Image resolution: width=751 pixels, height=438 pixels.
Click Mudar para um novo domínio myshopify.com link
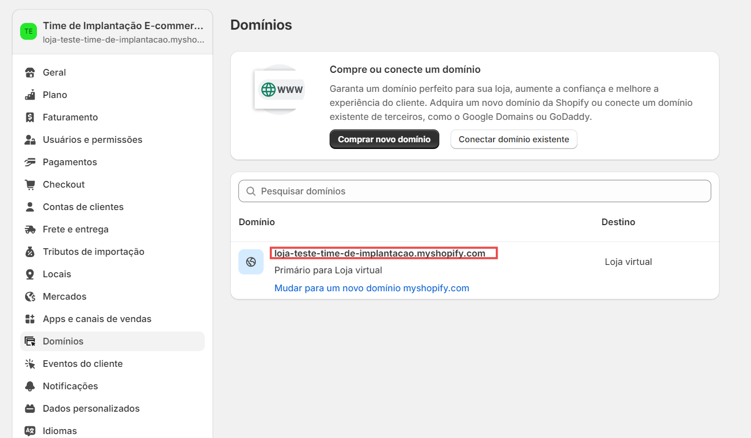(x=372, y=288)
